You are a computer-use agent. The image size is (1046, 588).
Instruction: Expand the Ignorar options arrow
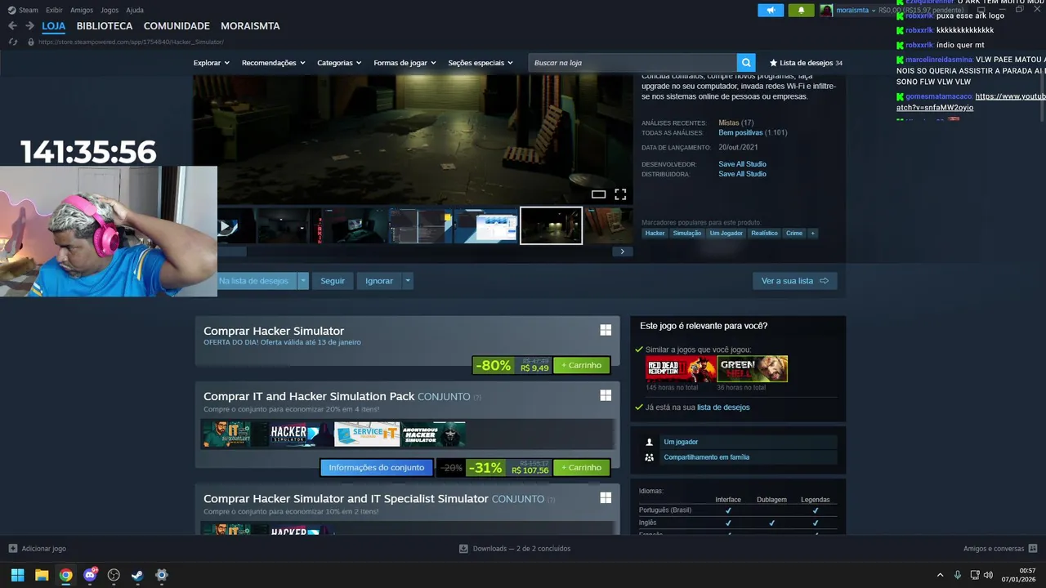coord(408,281)
